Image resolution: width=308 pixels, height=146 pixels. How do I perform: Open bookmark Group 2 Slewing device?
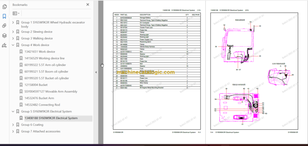coord(37,32)
